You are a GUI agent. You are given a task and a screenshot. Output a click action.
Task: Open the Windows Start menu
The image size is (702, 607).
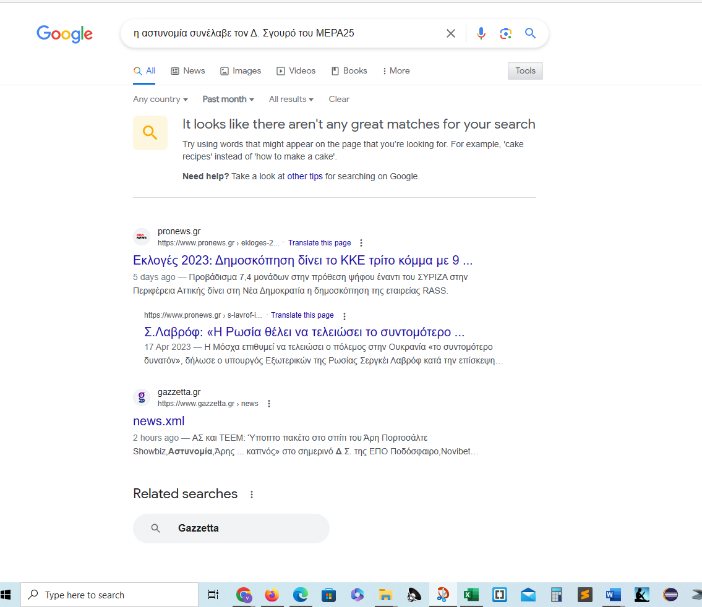tap(6, 595)
